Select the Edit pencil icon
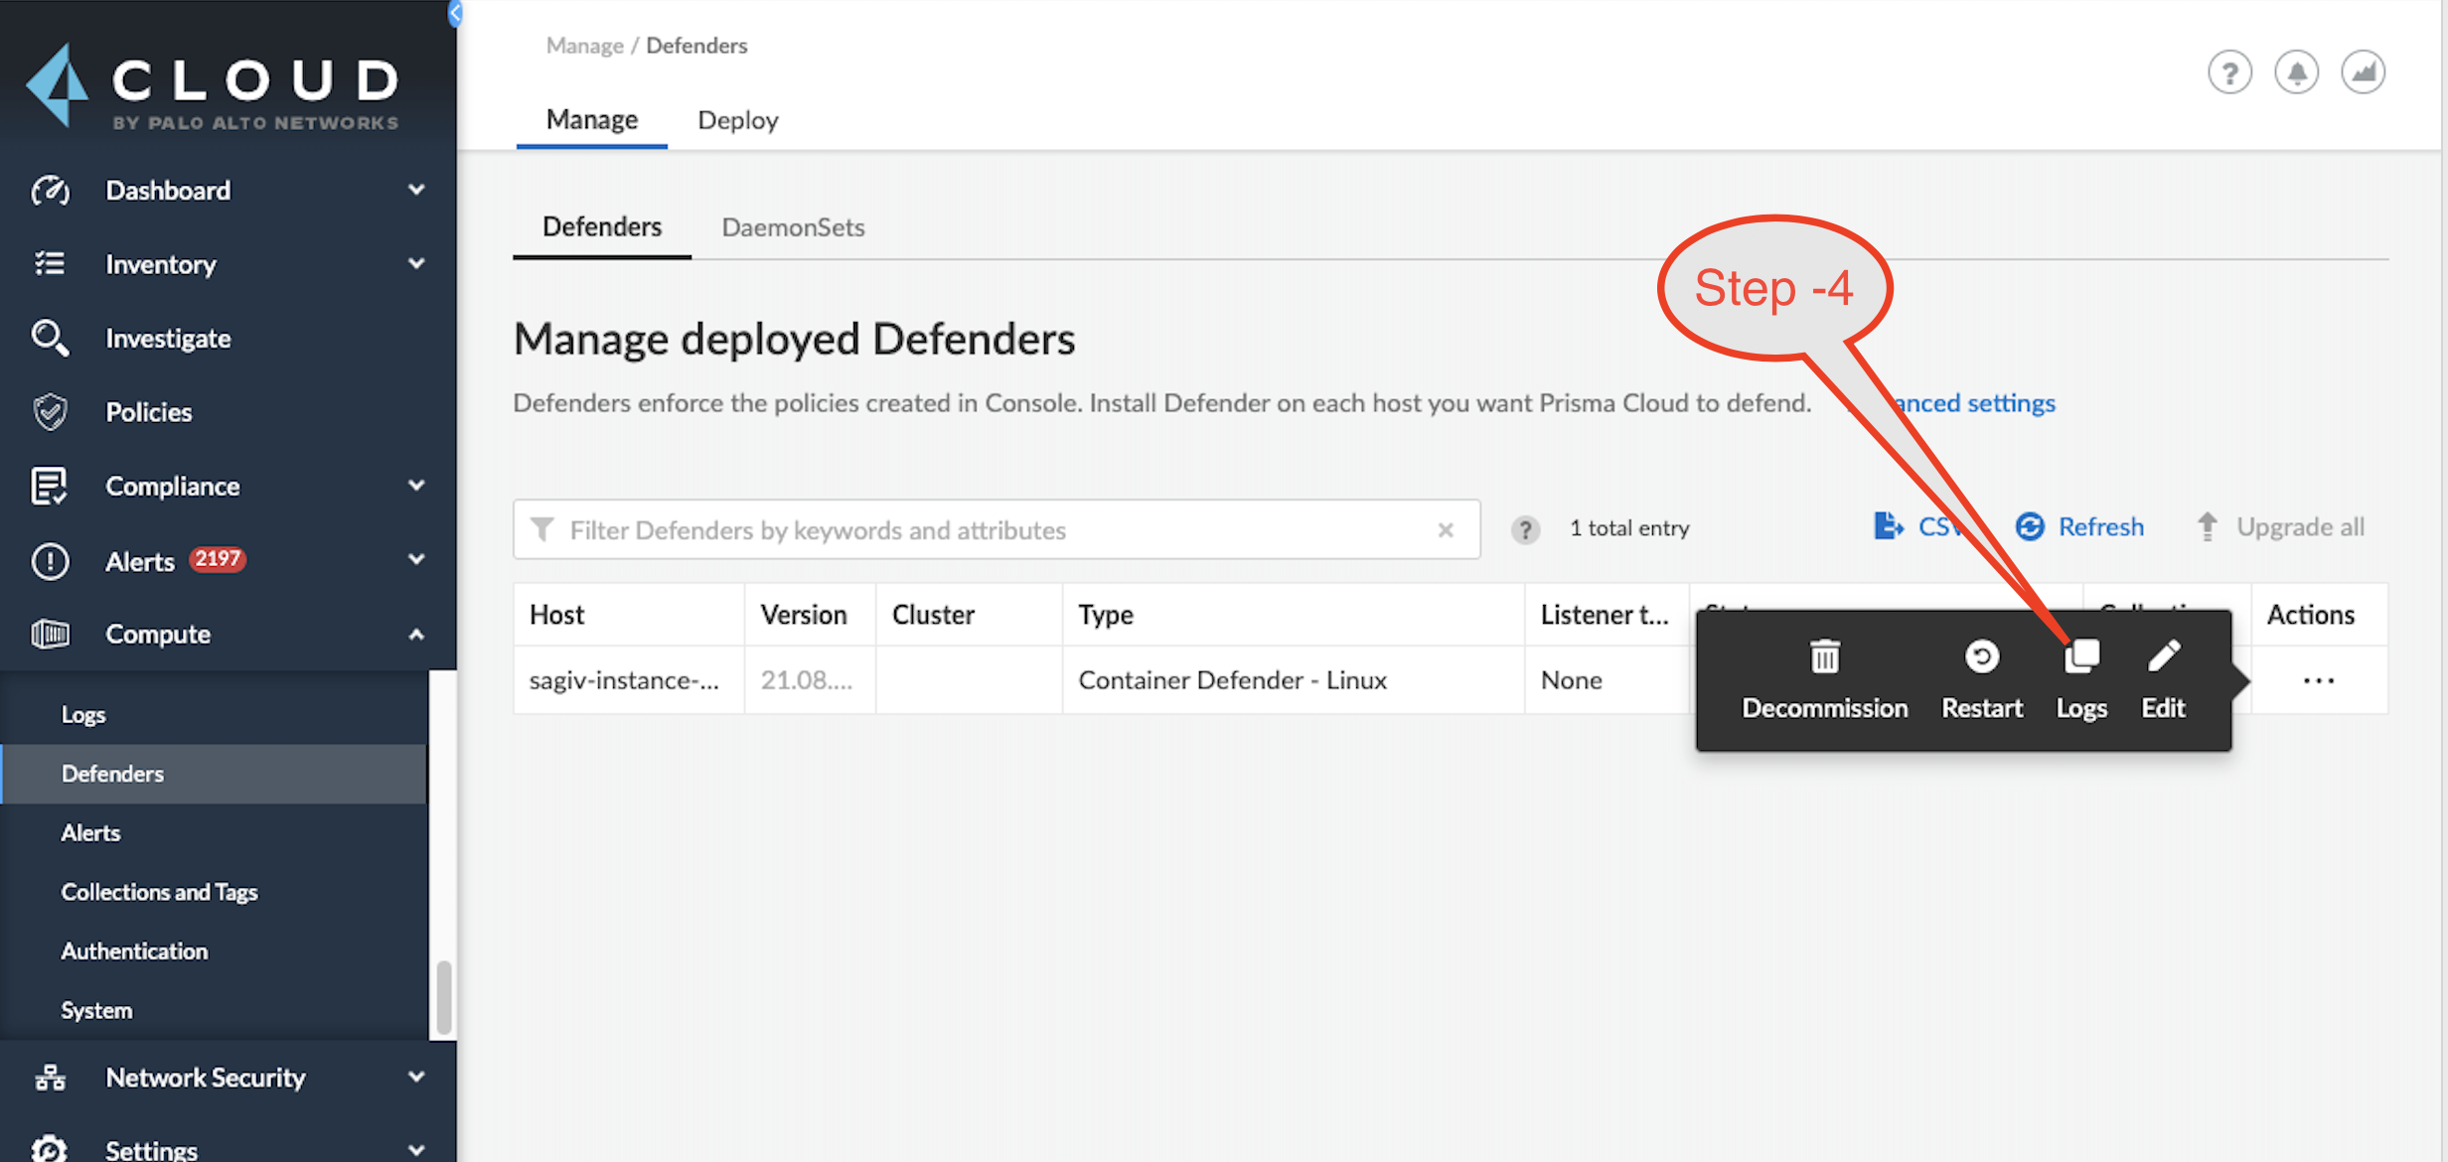 pos(2164,654)
